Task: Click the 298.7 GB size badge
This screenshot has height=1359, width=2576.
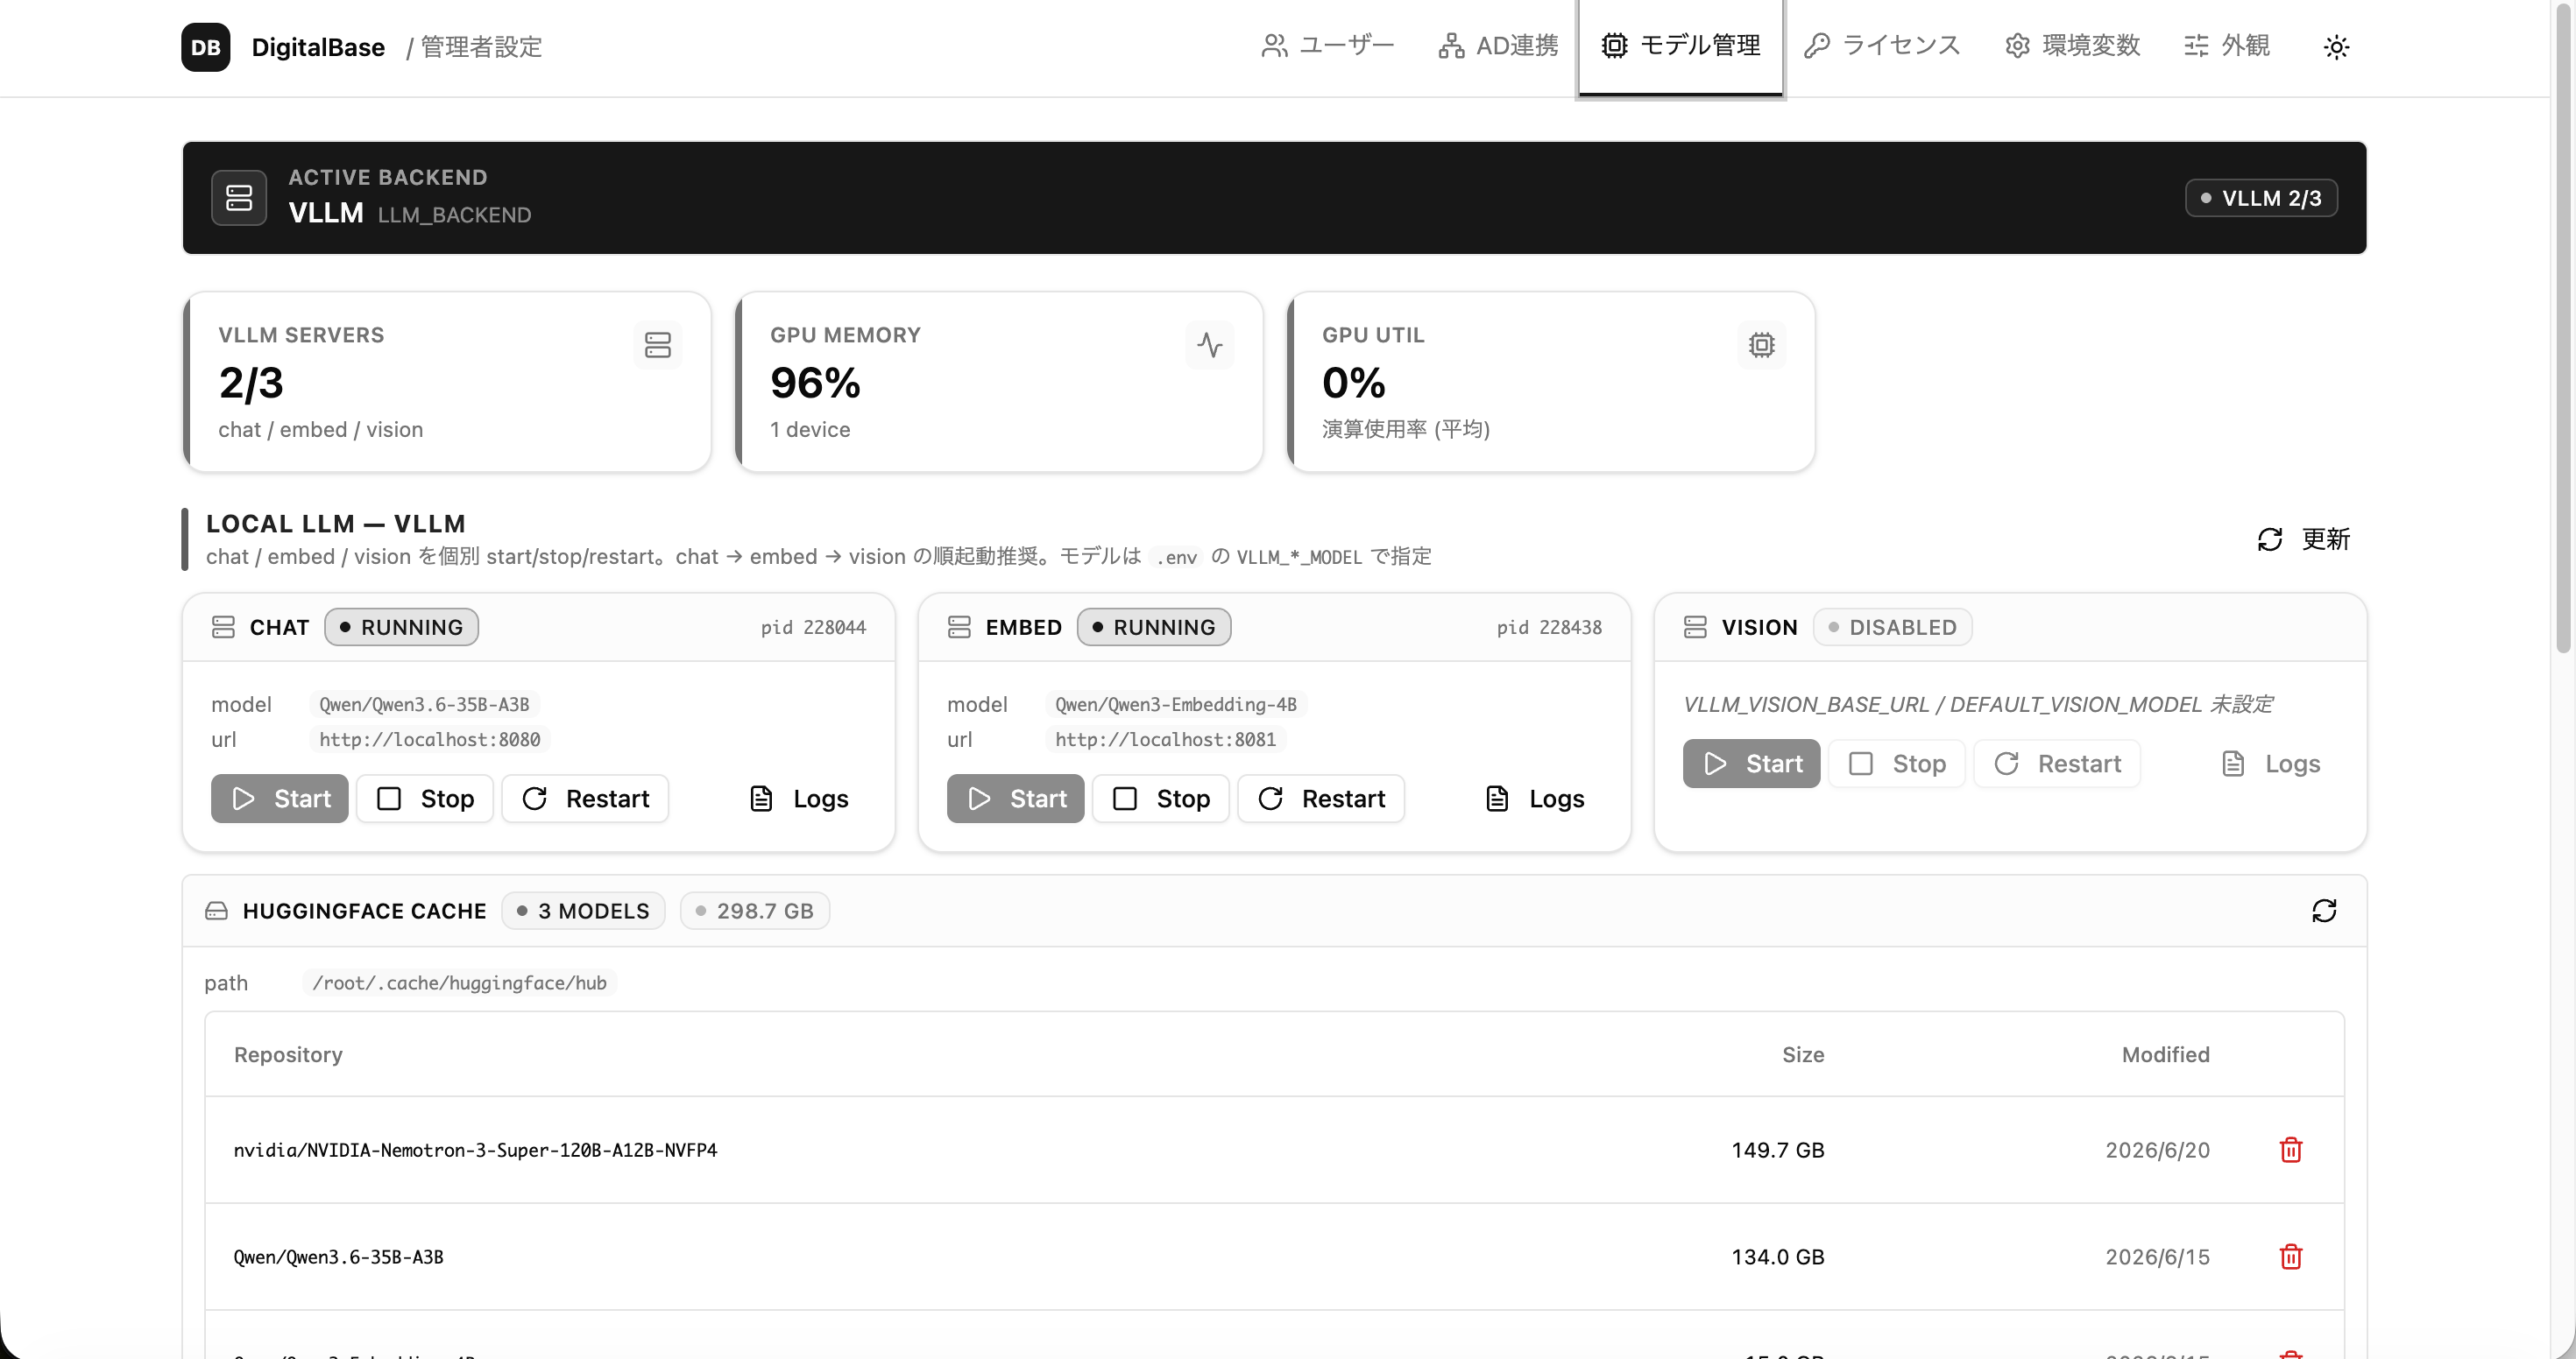Action: (x=755, y=911)
